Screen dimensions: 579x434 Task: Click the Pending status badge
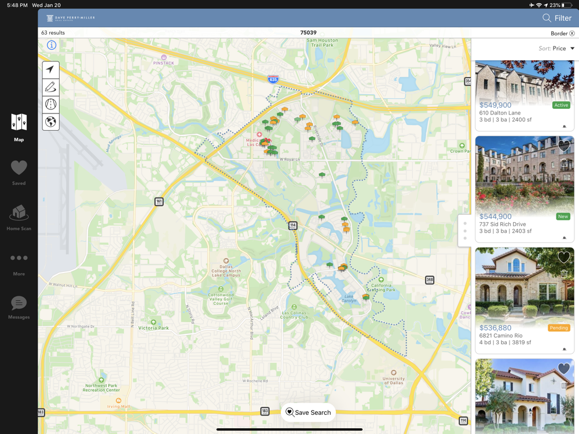click(559, 328)
